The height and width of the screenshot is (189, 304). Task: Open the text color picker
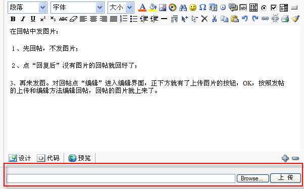[142, 8]
